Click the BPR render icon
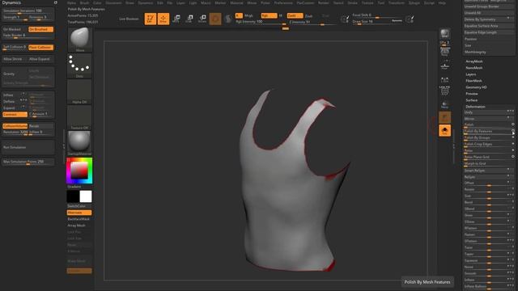This screenshot has width=518, height=291. (x=444, y=33)
